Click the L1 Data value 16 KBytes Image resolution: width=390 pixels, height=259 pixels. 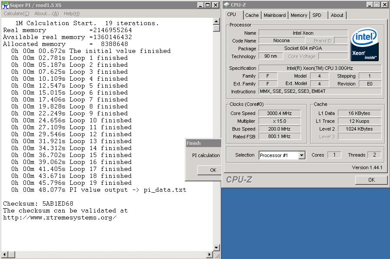(359, 114)
